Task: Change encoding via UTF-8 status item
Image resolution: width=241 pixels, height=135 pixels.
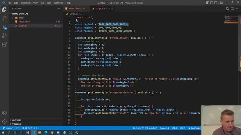Action: pos(174,128)
